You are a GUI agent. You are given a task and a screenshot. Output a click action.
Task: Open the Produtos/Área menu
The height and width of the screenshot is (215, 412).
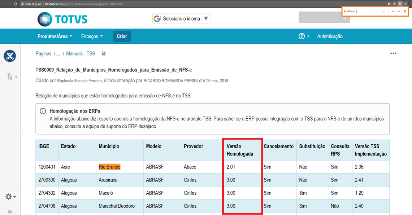55,36
